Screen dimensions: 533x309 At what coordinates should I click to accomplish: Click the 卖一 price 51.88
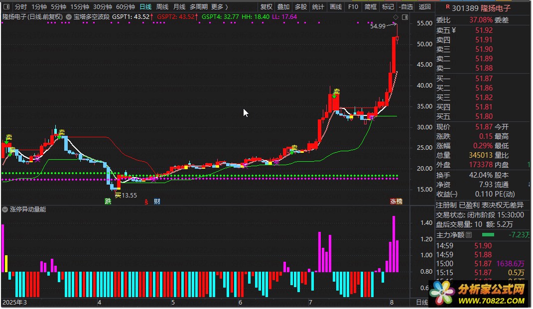coord(484,68)
